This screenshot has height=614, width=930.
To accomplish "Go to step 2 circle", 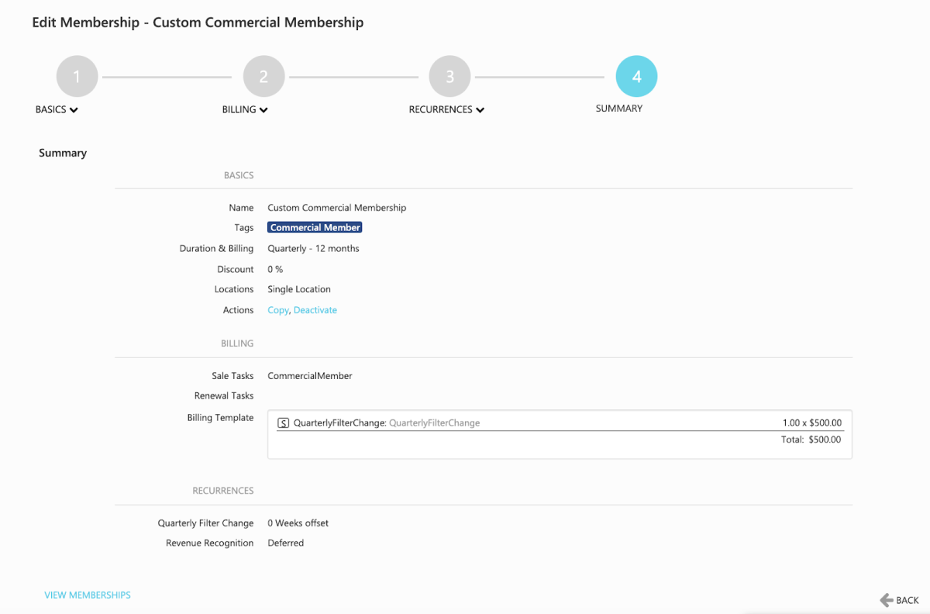I will click(x=263, y=77).
